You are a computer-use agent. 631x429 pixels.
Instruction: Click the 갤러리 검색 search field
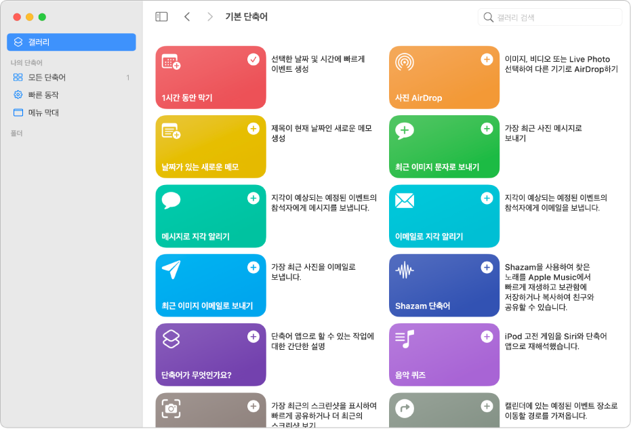[549, 16]
